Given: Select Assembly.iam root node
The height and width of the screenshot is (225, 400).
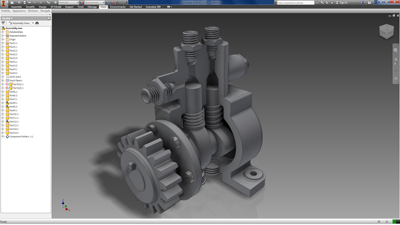Looking at the screenshot, I should pos(14,28).
